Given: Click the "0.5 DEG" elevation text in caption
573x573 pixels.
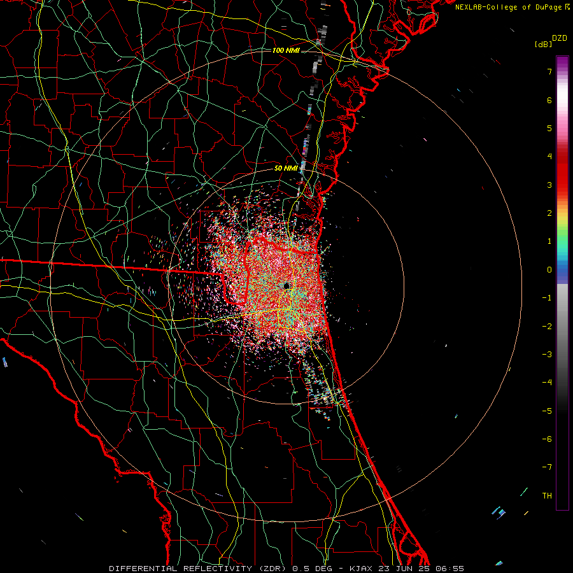Looking at the screenshot, I should pyautogui.click(x=312, y=569).
